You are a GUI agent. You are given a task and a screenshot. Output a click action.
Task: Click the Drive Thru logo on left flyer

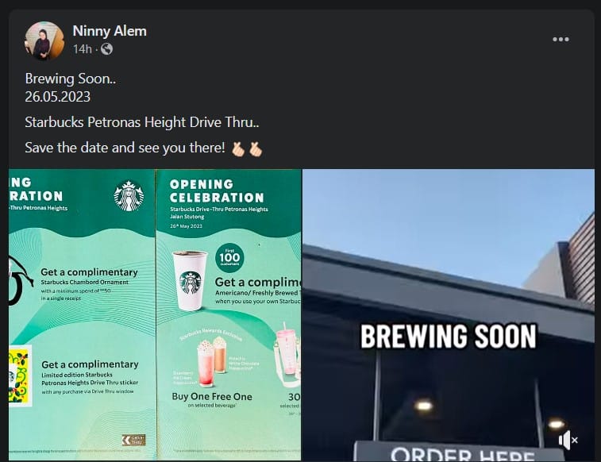(133, 440)
